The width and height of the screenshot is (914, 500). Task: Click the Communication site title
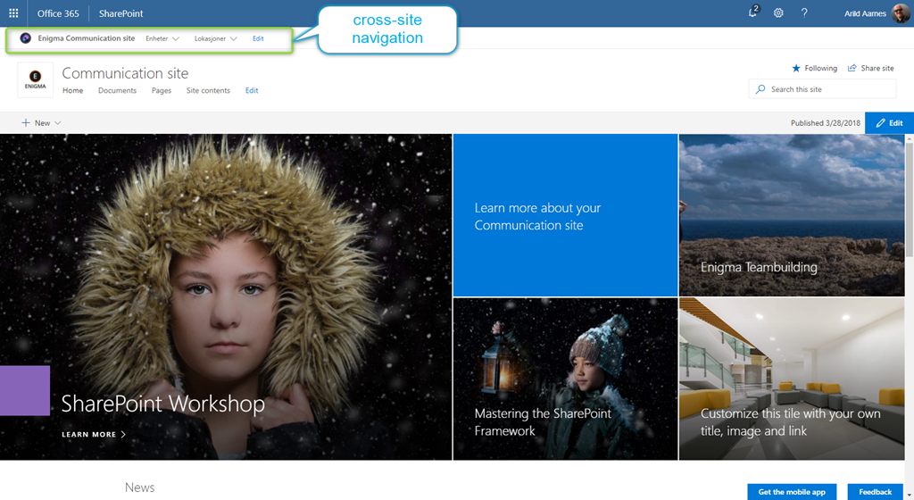coord(125,73)
